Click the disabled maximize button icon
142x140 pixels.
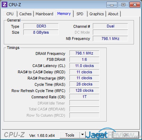(x=123, y=5)
